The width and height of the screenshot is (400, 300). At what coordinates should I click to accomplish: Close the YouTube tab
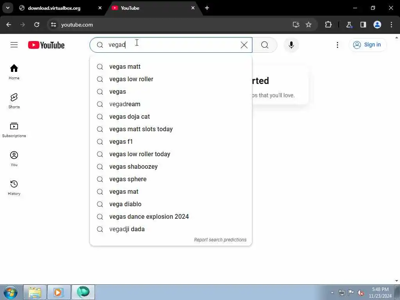click(x=193, y=8)
